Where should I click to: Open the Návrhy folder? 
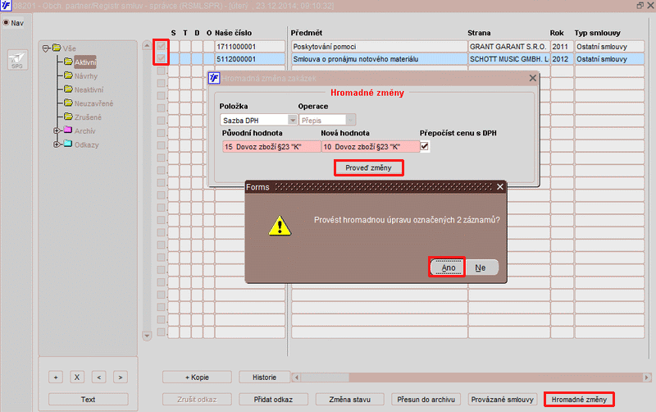coord(86,76)
